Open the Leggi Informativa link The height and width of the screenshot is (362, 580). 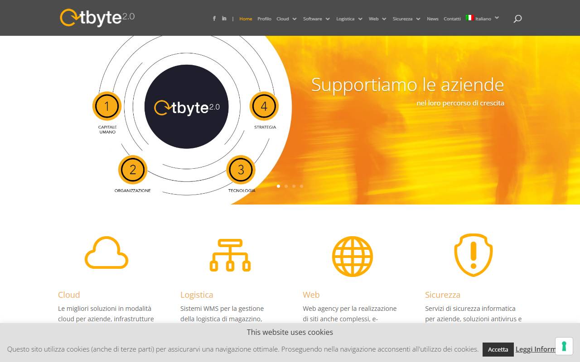[536, 349]
